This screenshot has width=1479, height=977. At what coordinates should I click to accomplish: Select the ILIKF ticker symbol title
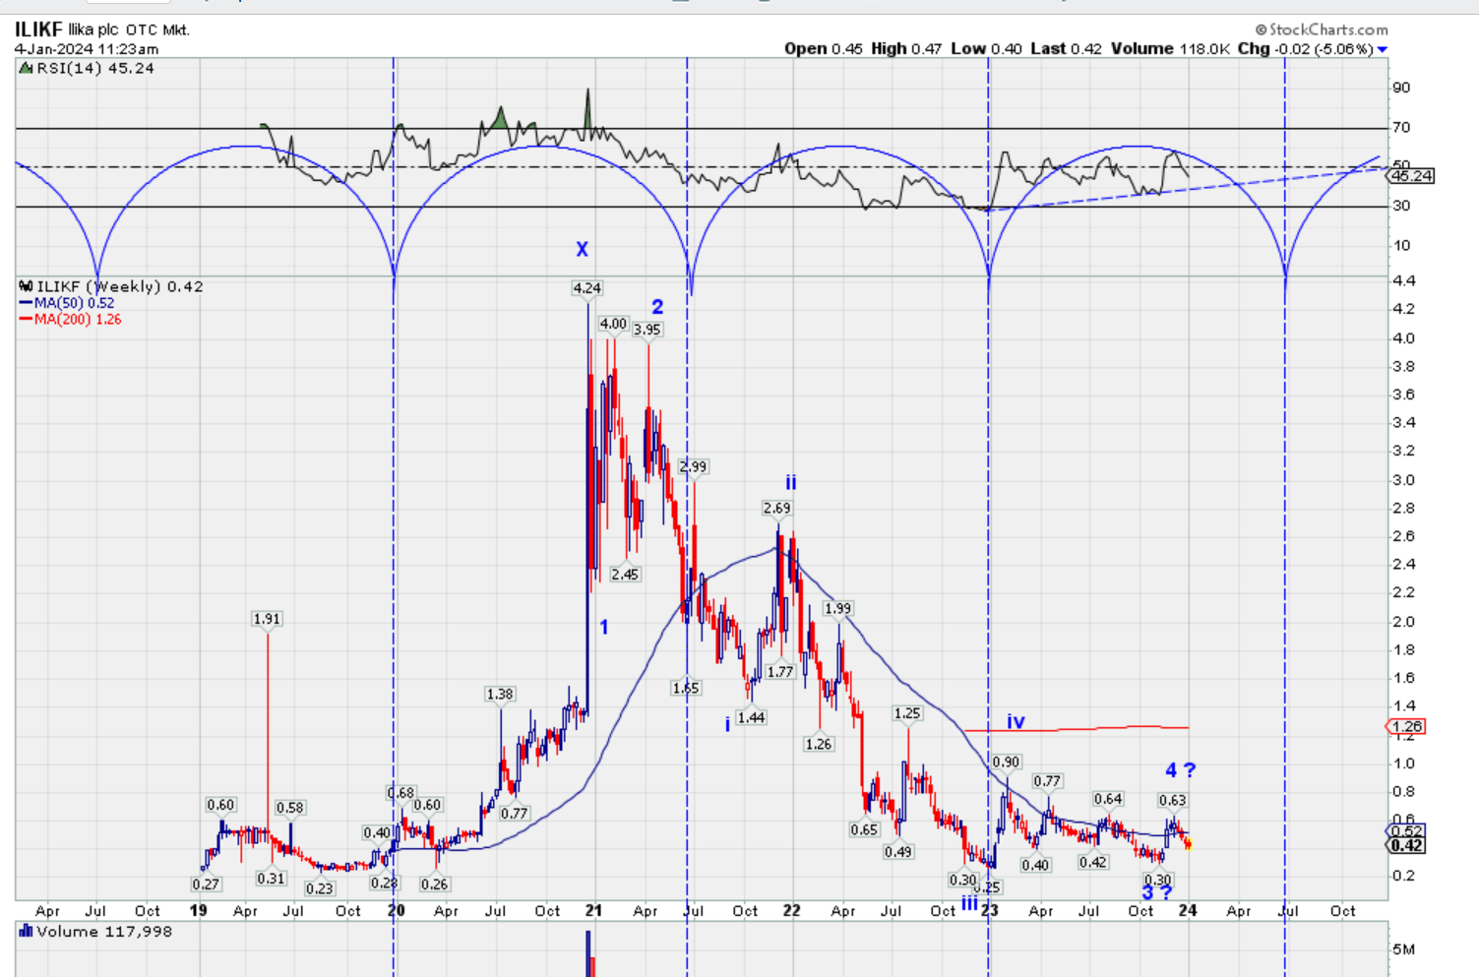39,30
